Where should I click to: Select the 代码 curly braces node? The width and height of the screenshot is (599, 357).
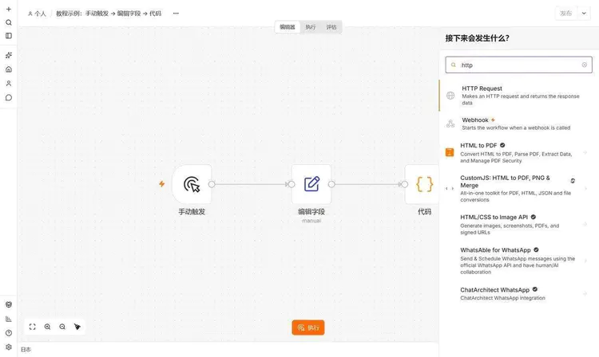pos(424,184)
